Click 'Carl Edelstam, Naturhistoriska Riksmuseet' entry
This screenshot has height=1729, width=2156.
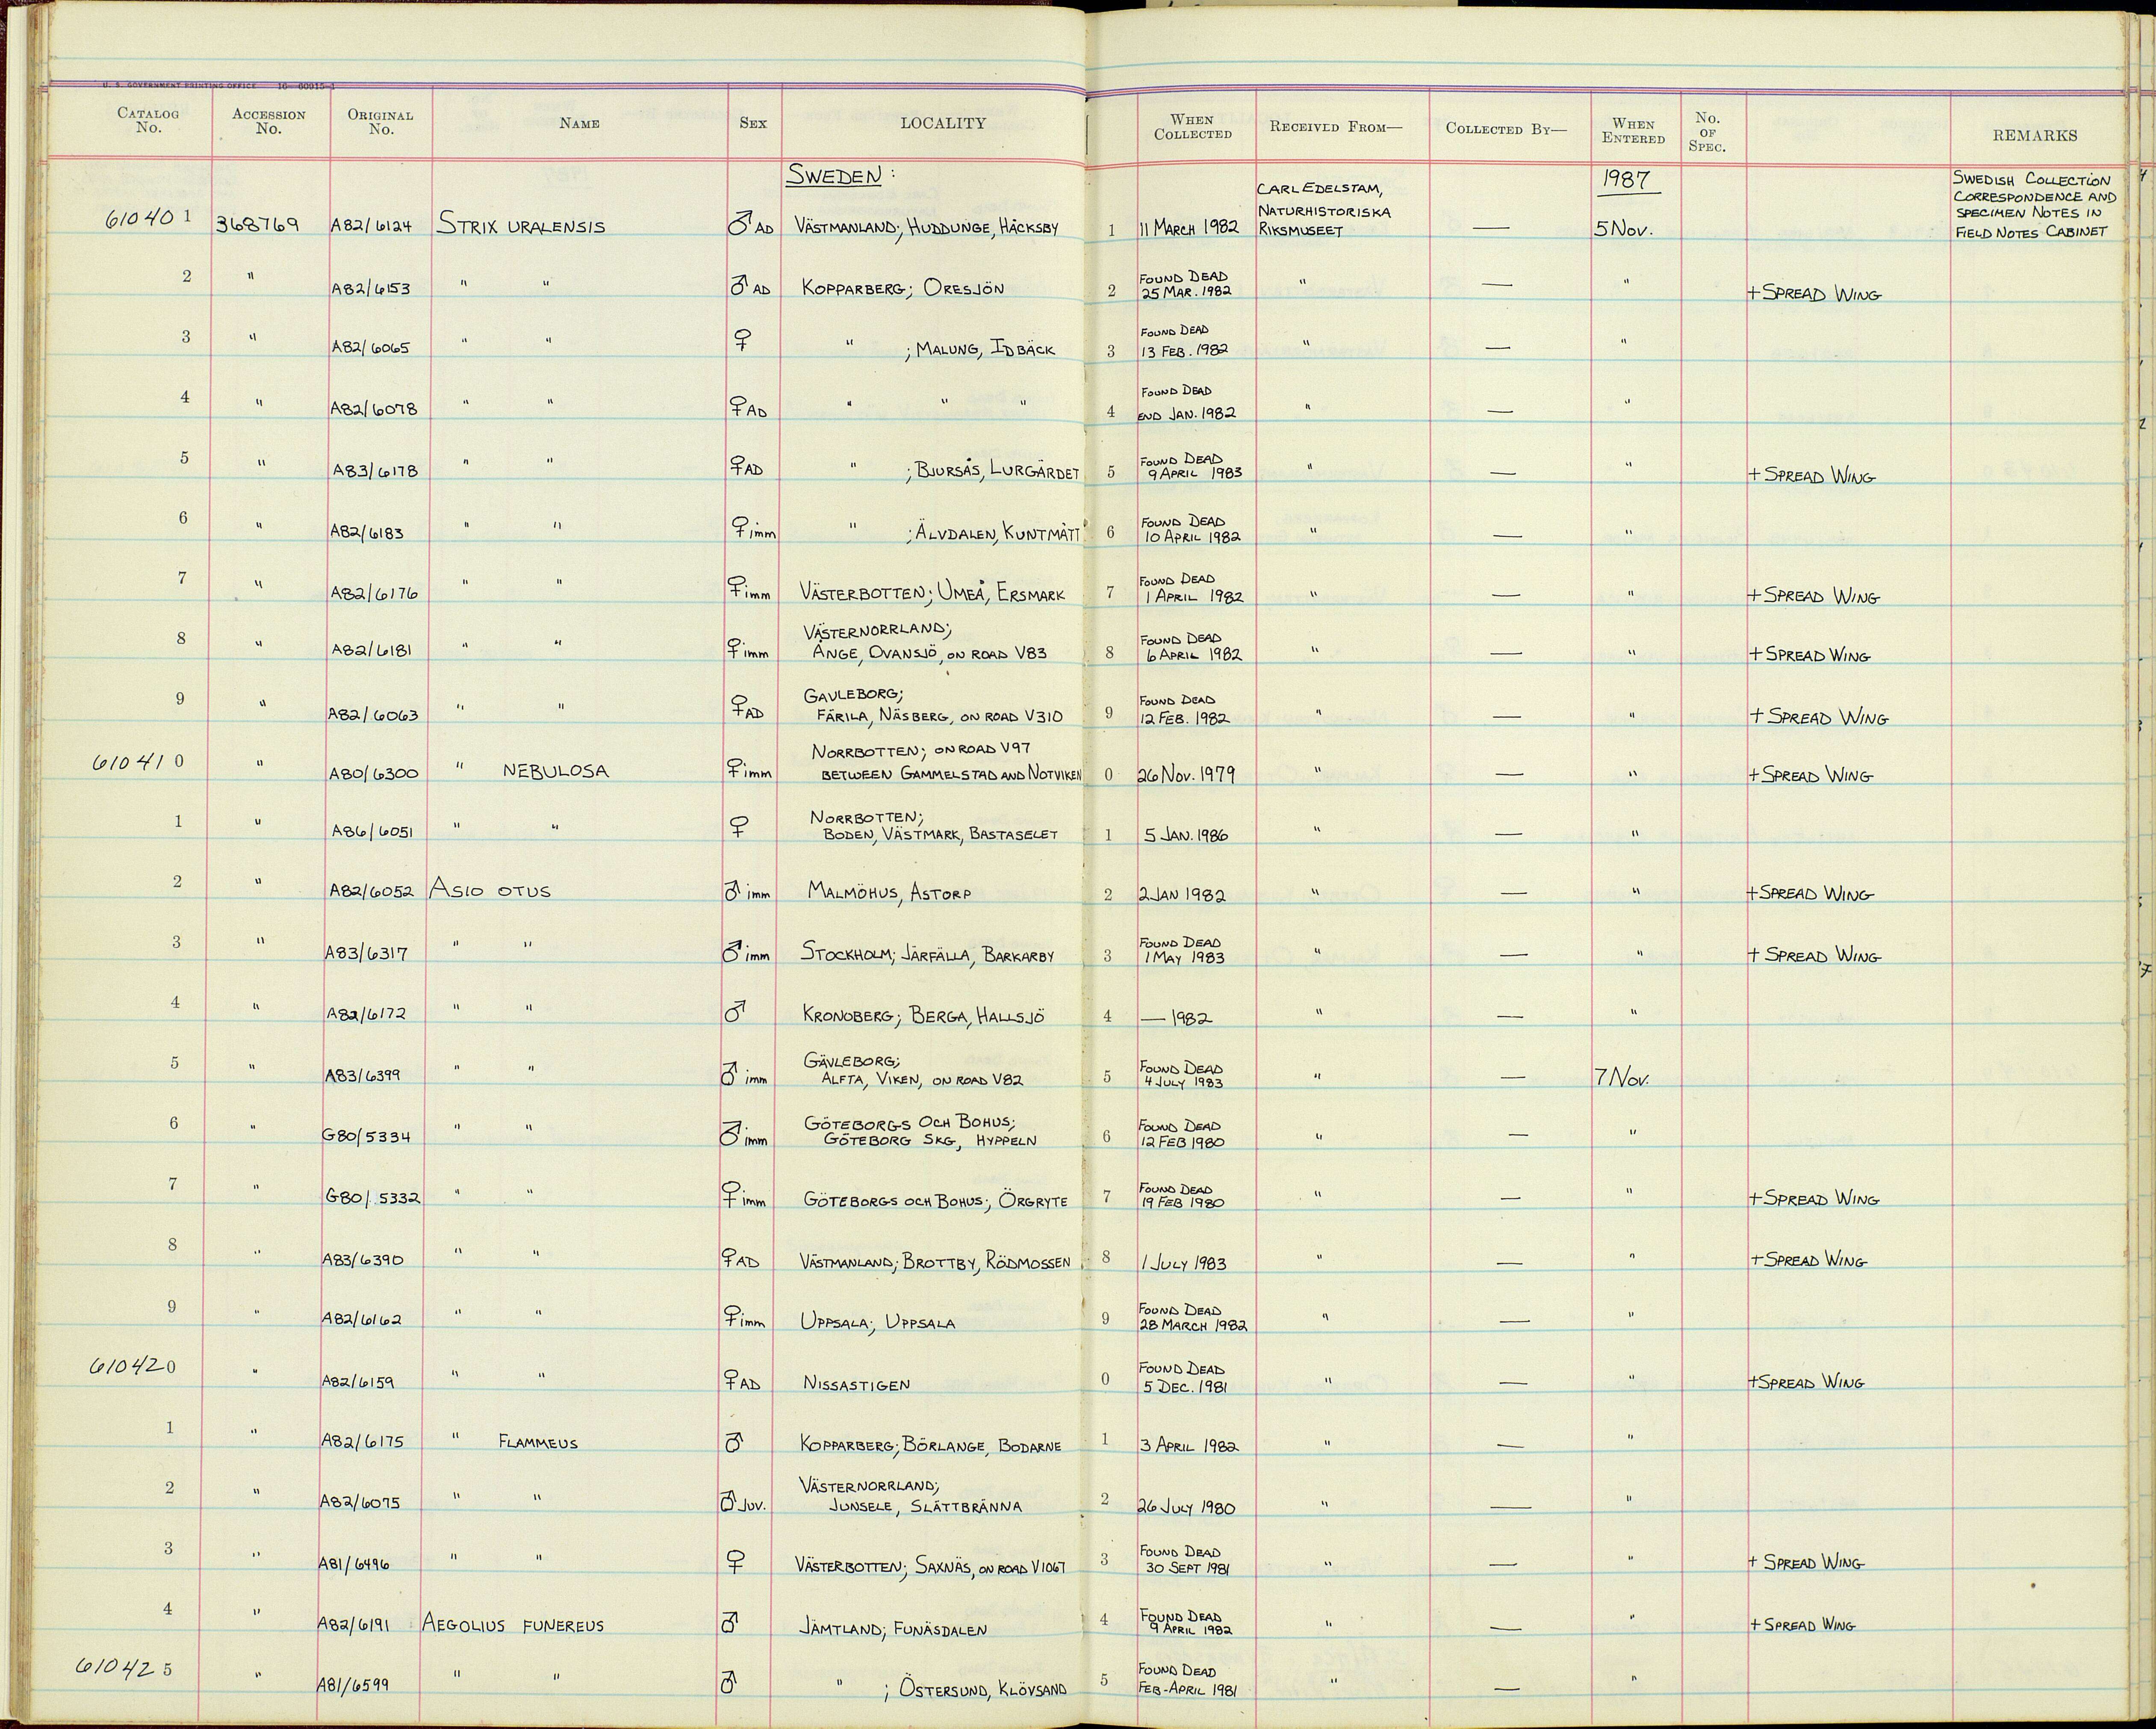(1325, 210)
